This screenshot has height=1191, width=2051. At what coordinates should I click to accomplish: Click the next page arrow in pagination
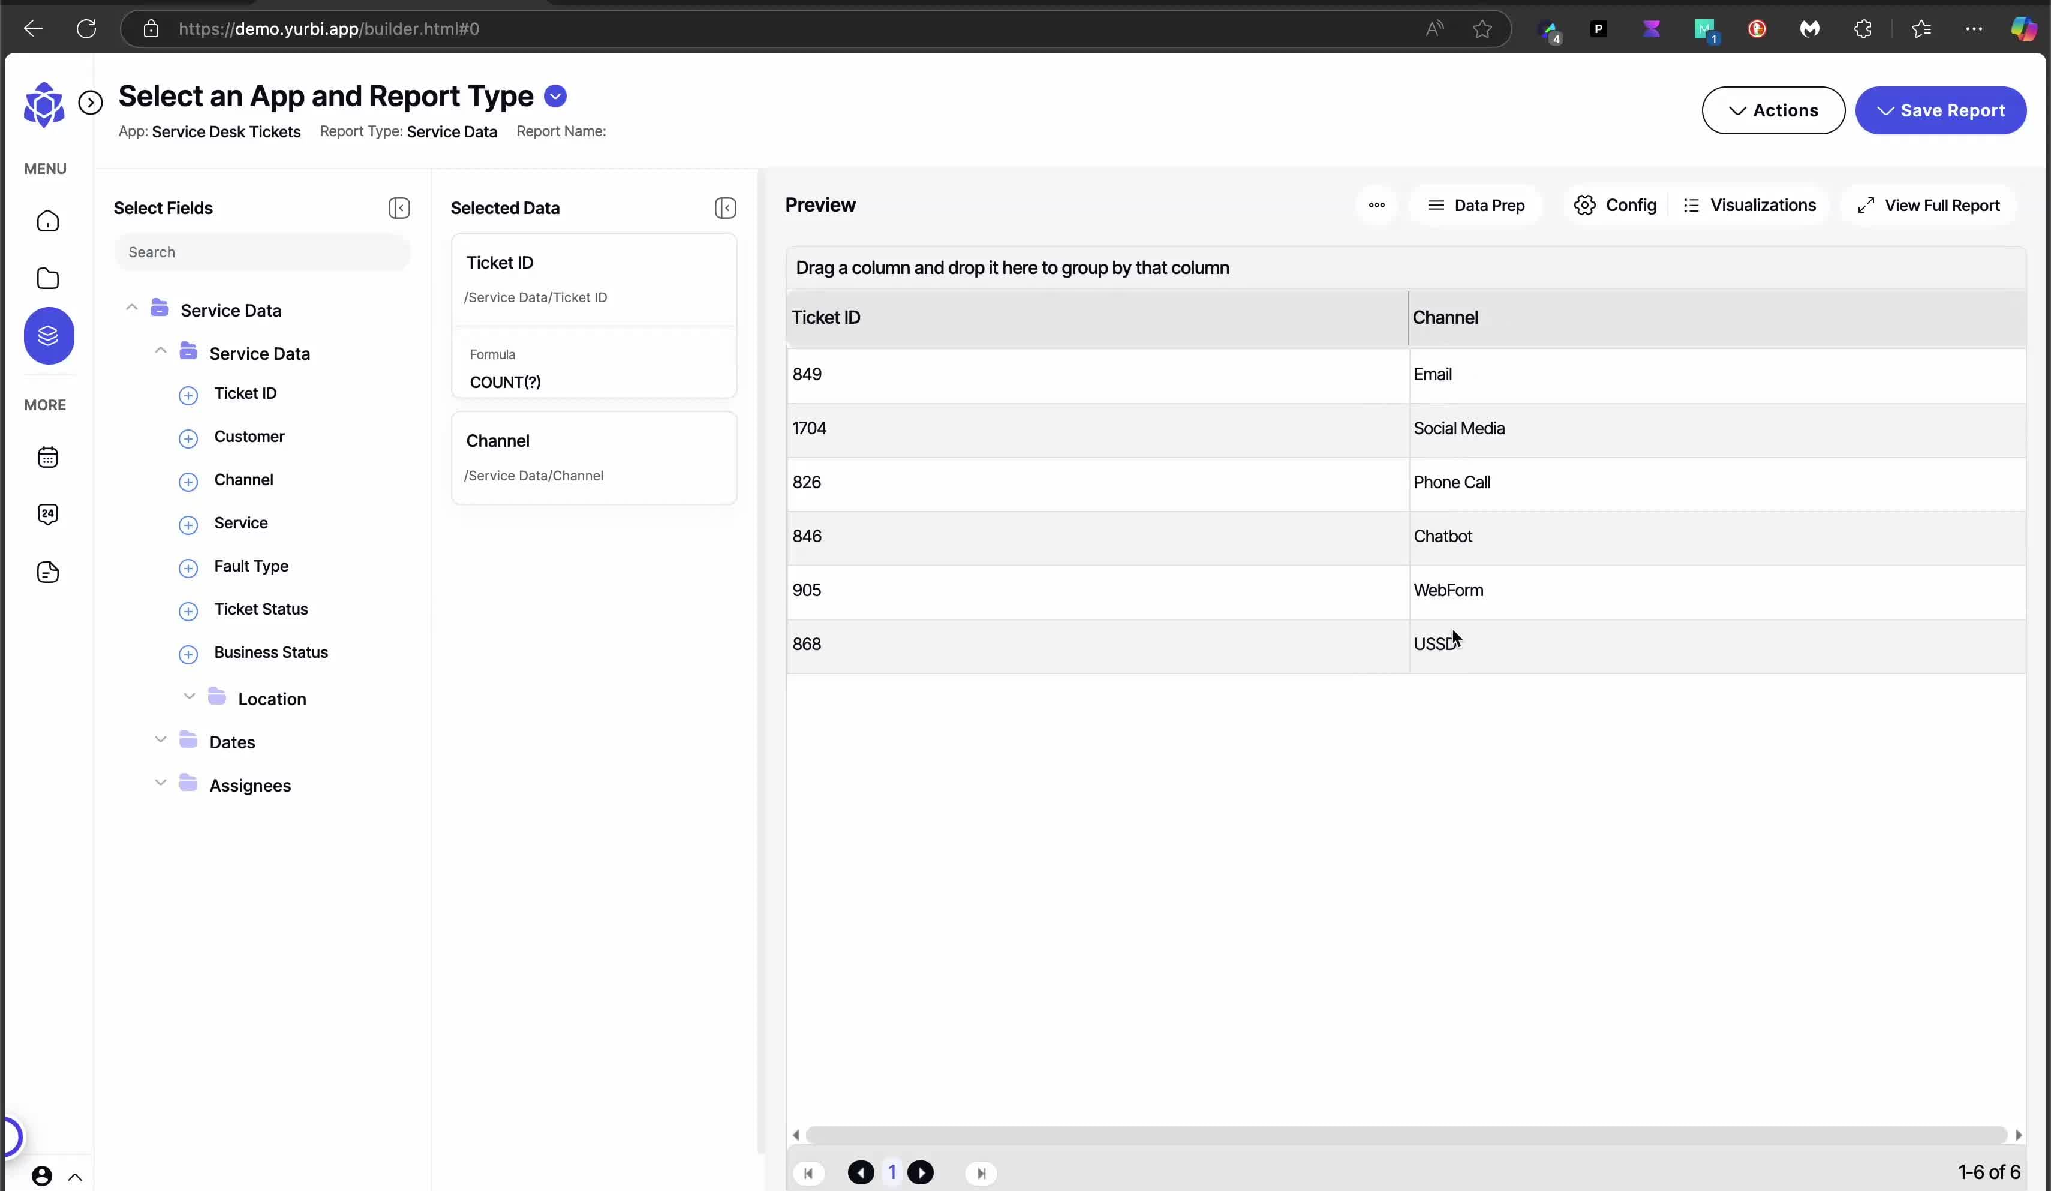point(921,1172)
